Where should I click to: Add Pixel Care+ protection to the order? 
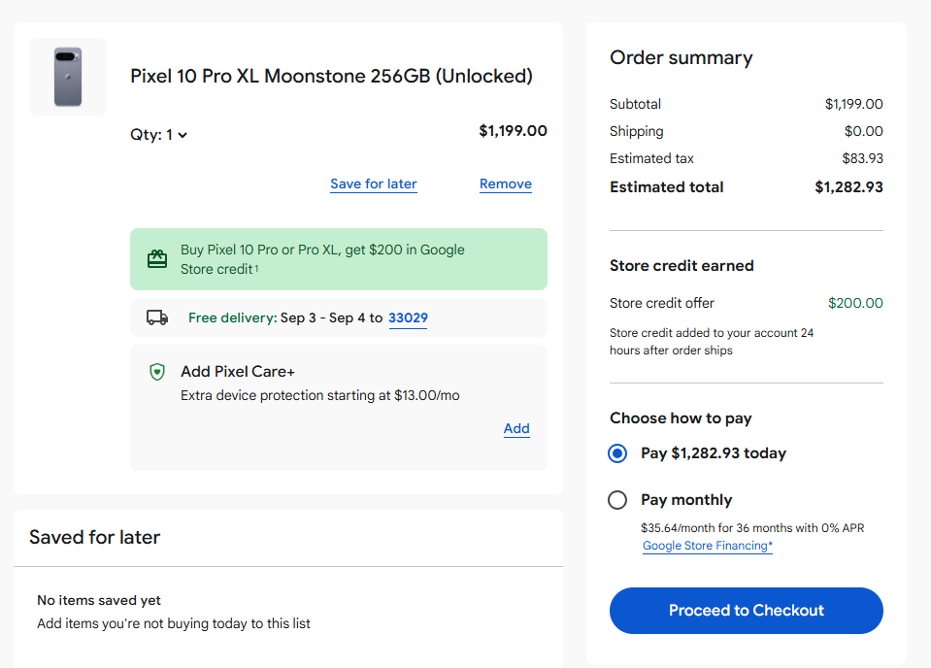click(x=516, y=428)
